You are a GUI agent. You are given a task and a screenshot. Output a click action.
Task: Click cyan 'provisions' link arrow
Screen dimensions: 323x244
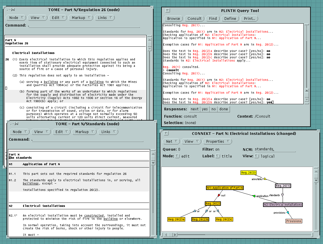pos(288,212)
